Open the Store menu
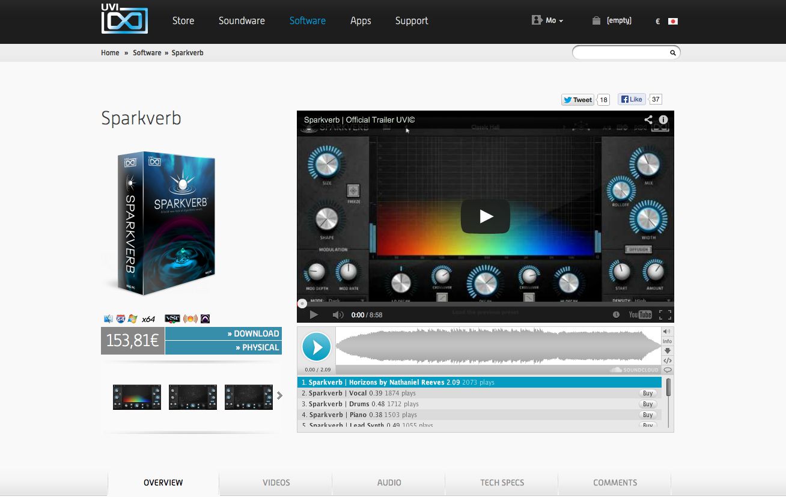 click(x=183, y=20)
